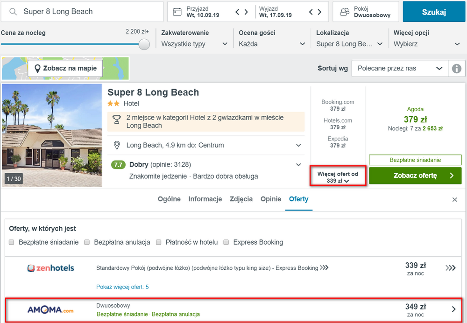Click Noclegi: 7 za 2 653 zł text

415,129
